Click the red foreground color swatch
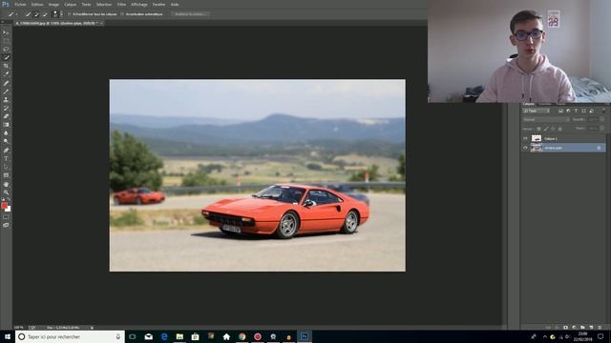Viewport: 611px width, 343px height. coord(4,206)
